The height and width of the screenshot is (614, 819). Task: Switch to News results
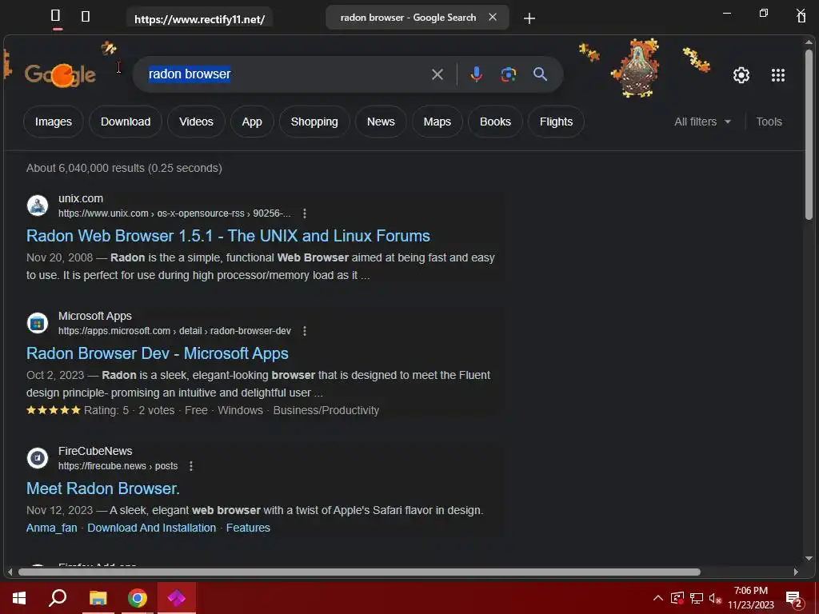[x=381, y=122]
